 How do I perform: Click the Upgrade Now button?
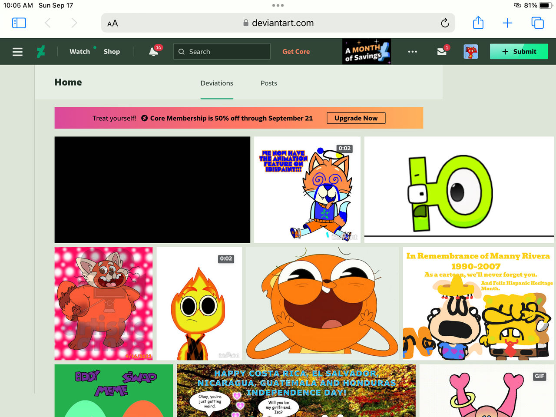click(x=356, y=118)
